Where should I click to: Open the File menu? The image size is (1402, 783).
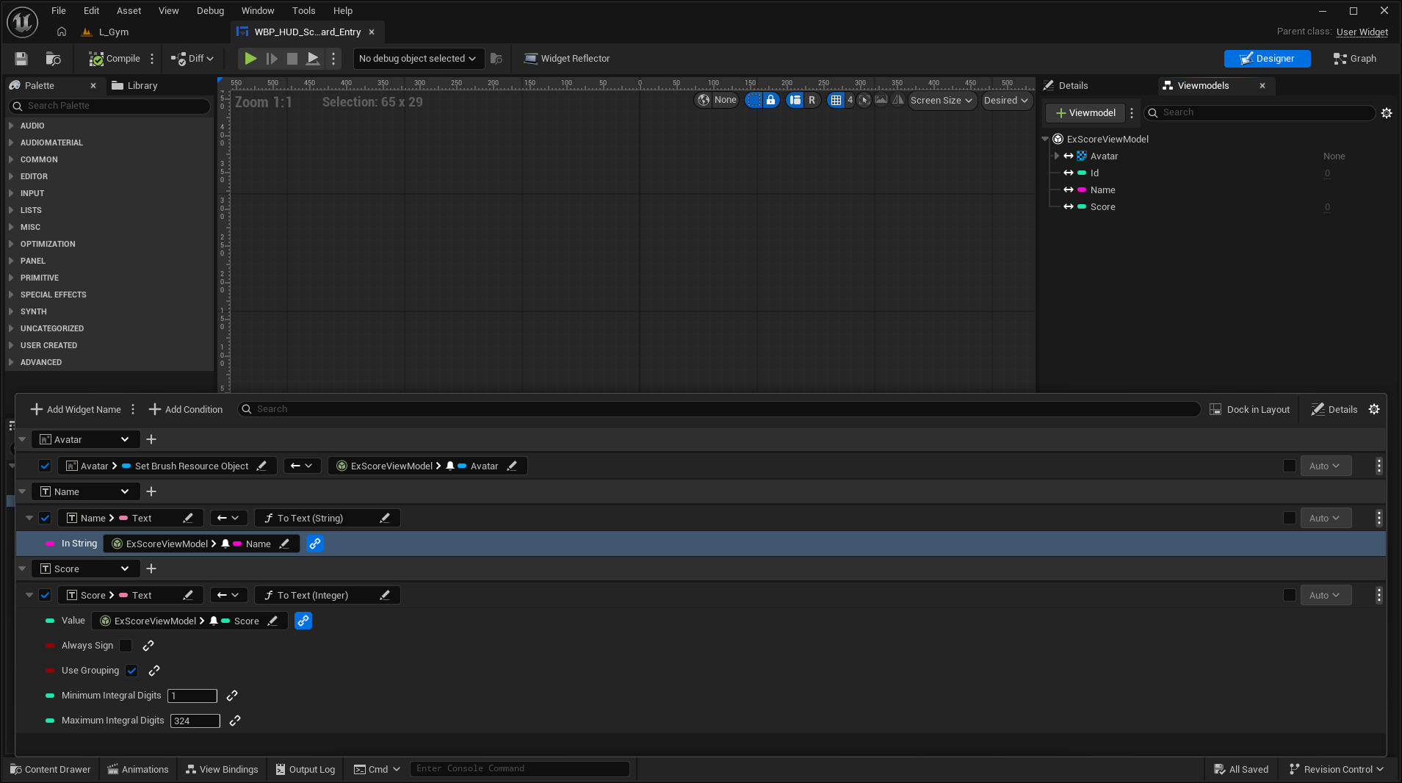click(59, 11)
